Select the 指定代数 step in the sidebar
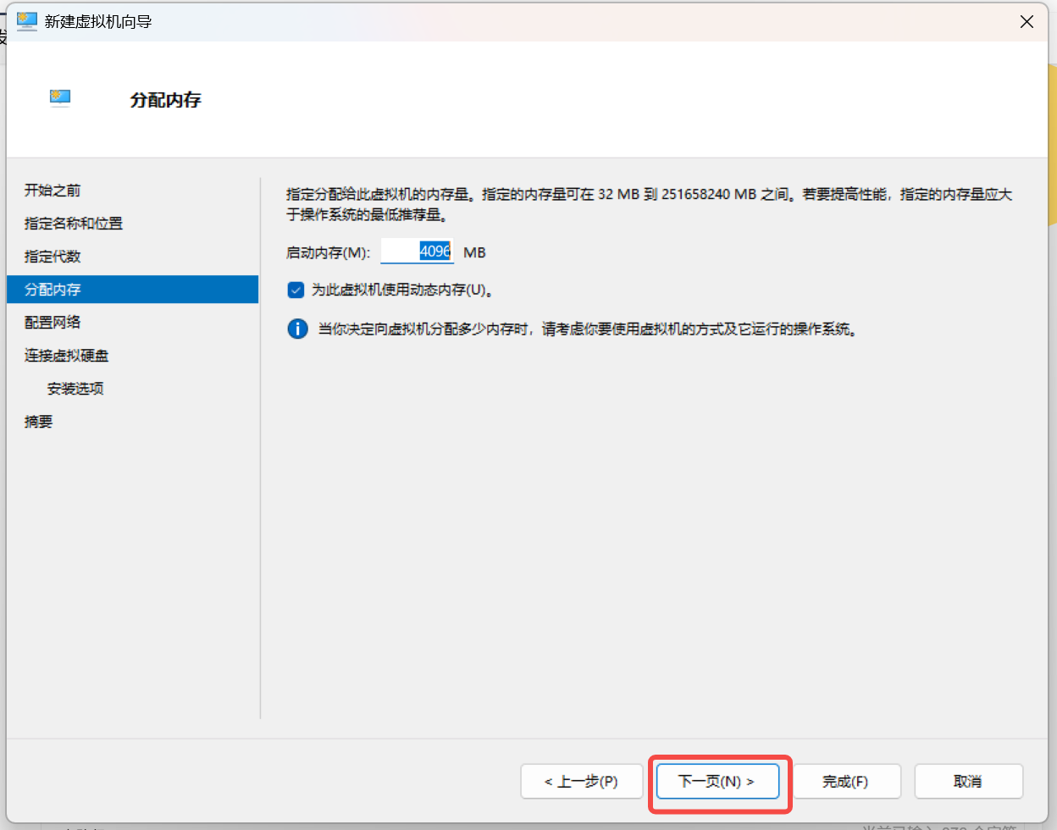 pos(53,257)
